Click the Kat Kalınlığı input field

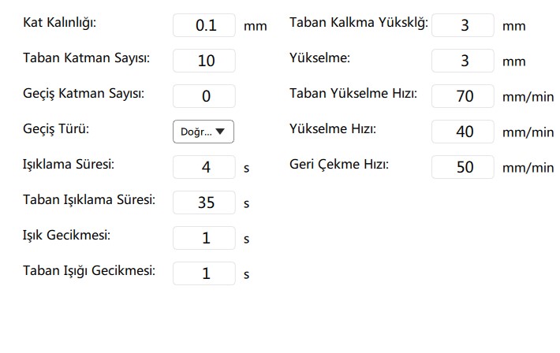[204, 25]
